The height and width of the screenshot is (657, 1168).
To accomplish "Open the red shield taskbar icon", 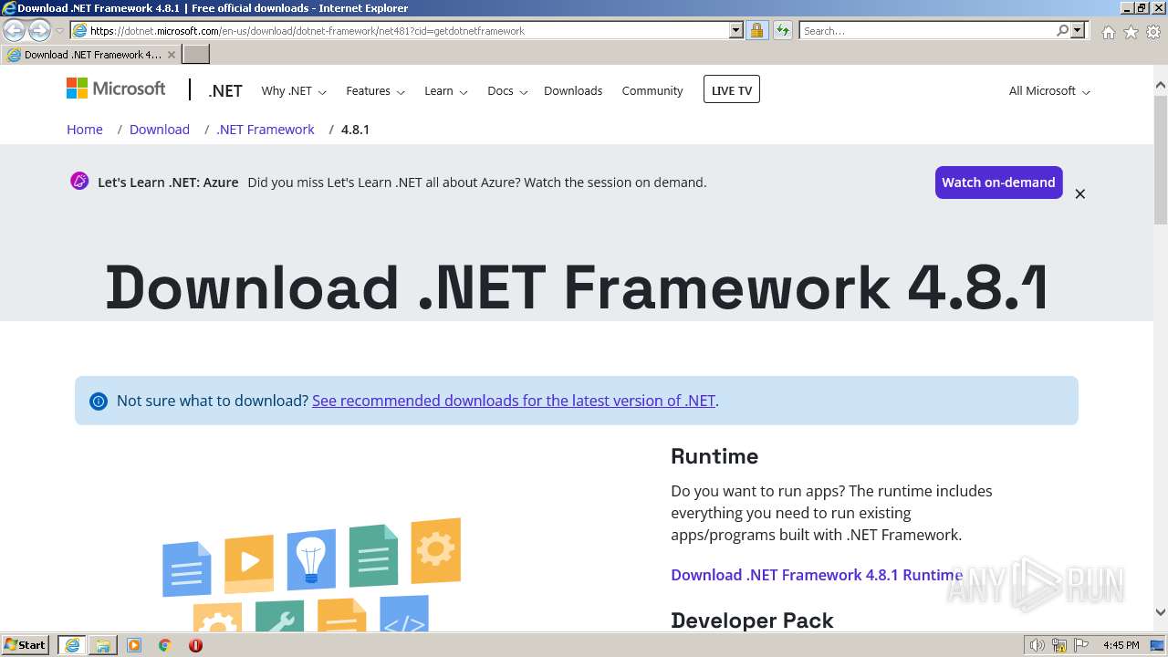I will coord(195,645).
